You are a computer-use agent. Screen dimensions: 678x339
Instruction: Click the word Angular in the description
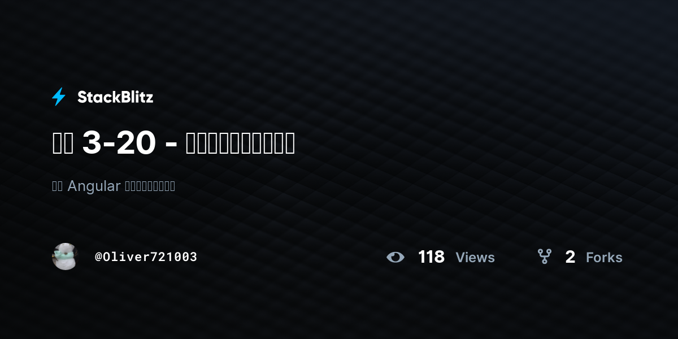click(x=94, y=186)
